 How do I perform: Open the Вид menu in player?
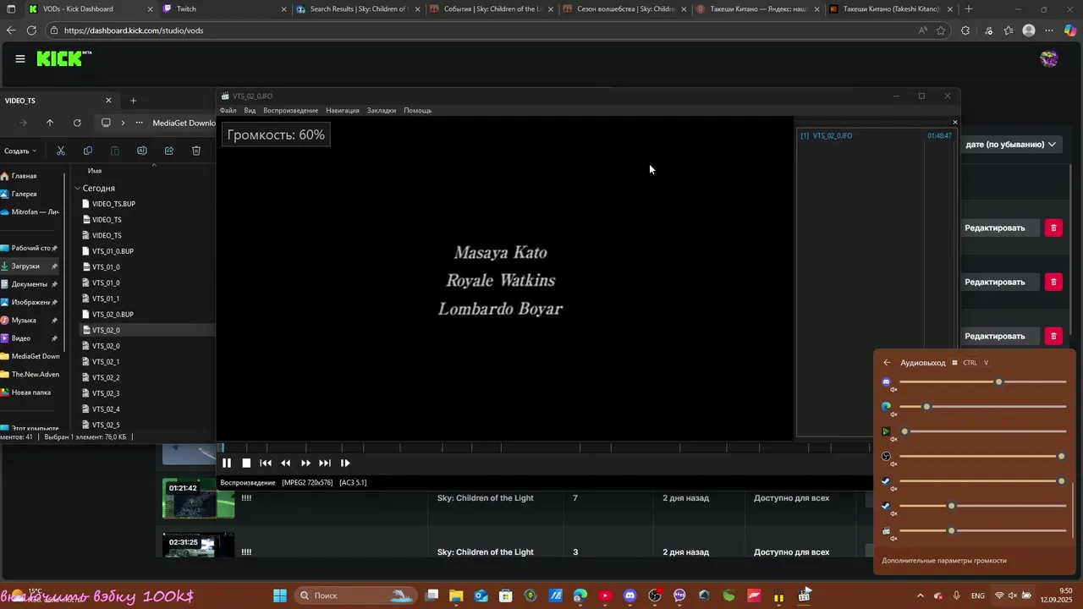[250, 111]
